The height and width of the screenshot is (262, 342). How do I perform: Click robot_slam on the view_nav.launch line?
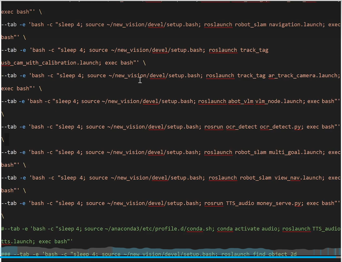pos(256,178)
